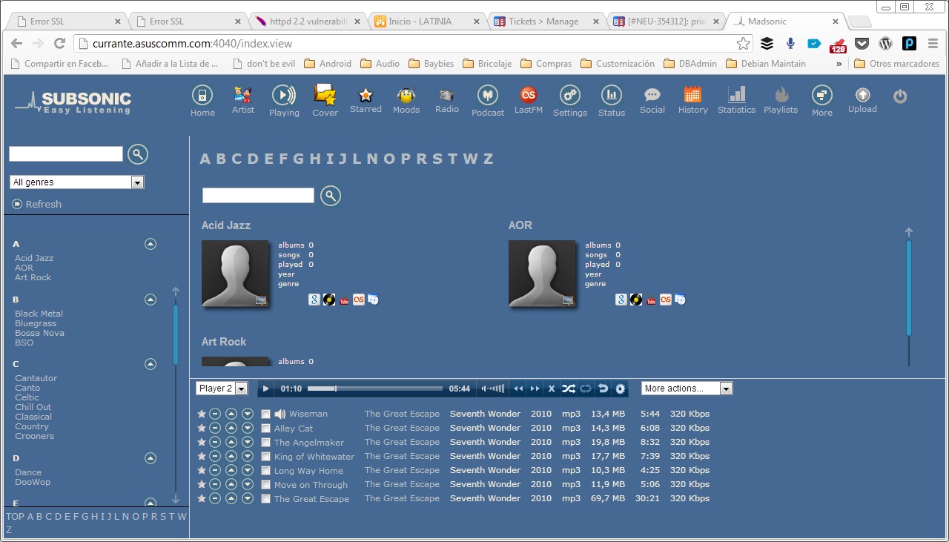Open the Upload page
This screenshot has width=949, height=542.
862,100
